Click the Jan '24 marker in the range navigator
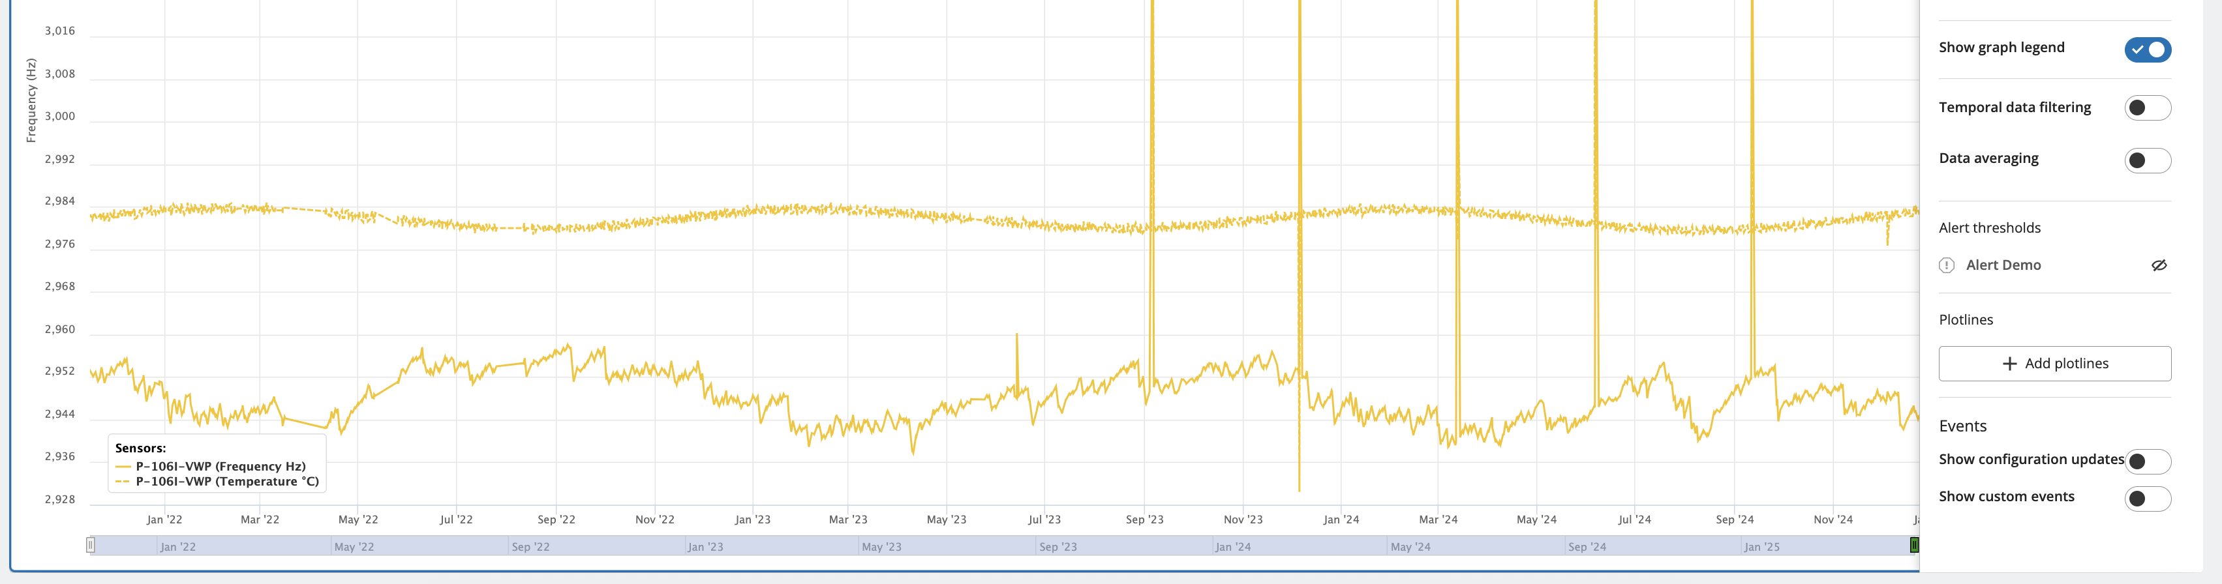Image resolution: width=2222 pixels, height=584 pixels. 1232,547
